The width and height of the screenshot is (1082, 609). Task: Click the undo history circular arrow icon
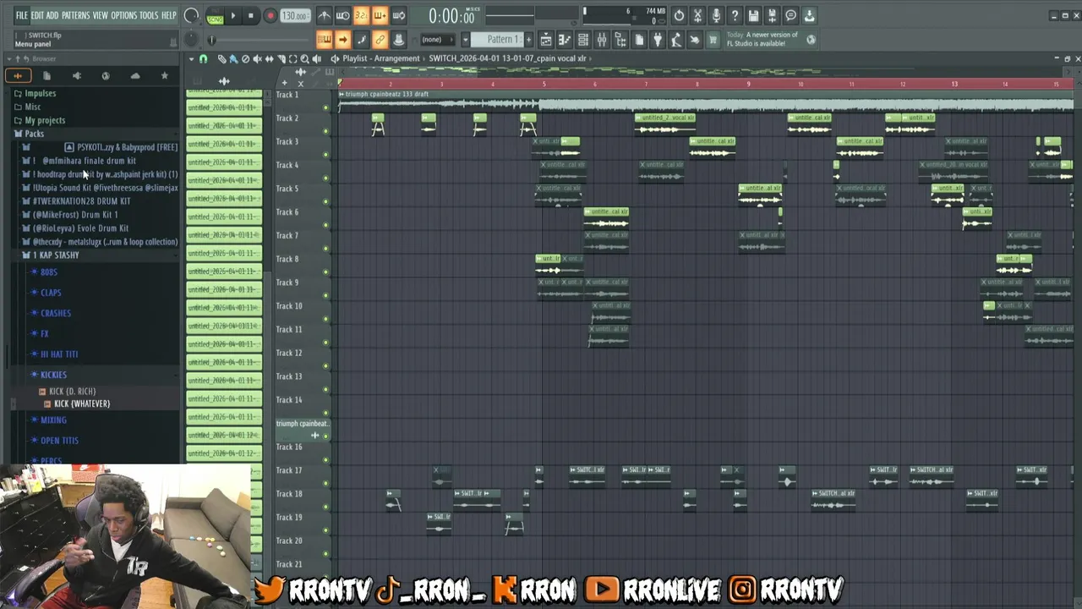point(679,15)
